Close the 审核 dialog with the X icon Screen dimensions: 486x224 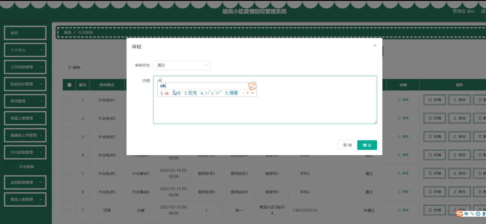click(375, 46)
